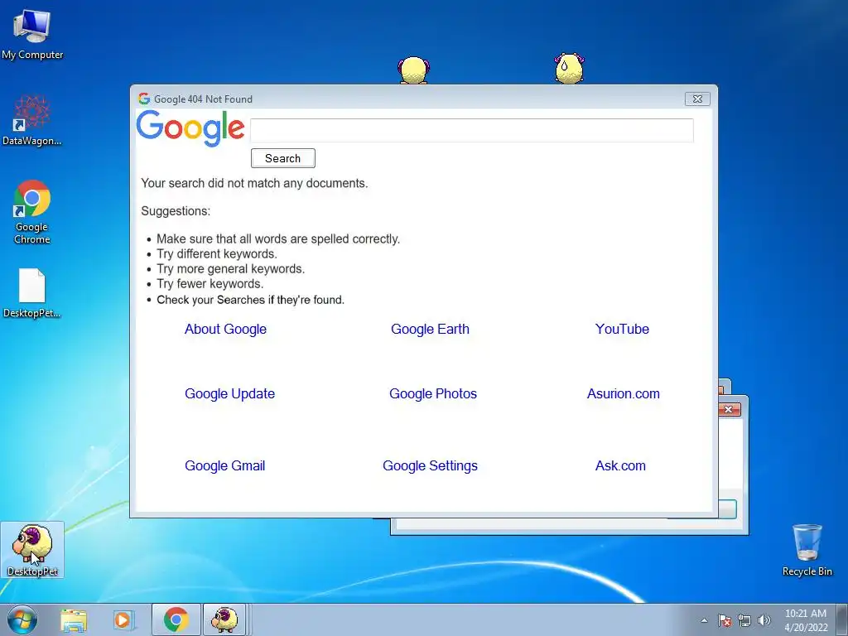
Task: Select the DataWagon shortcut icon
Action: point(32,120)
